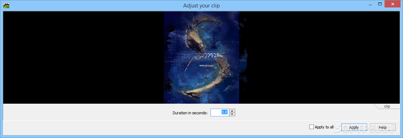403x138 pixels.
Task: Open Help for clip adjustment
Action: coord(382,127)
